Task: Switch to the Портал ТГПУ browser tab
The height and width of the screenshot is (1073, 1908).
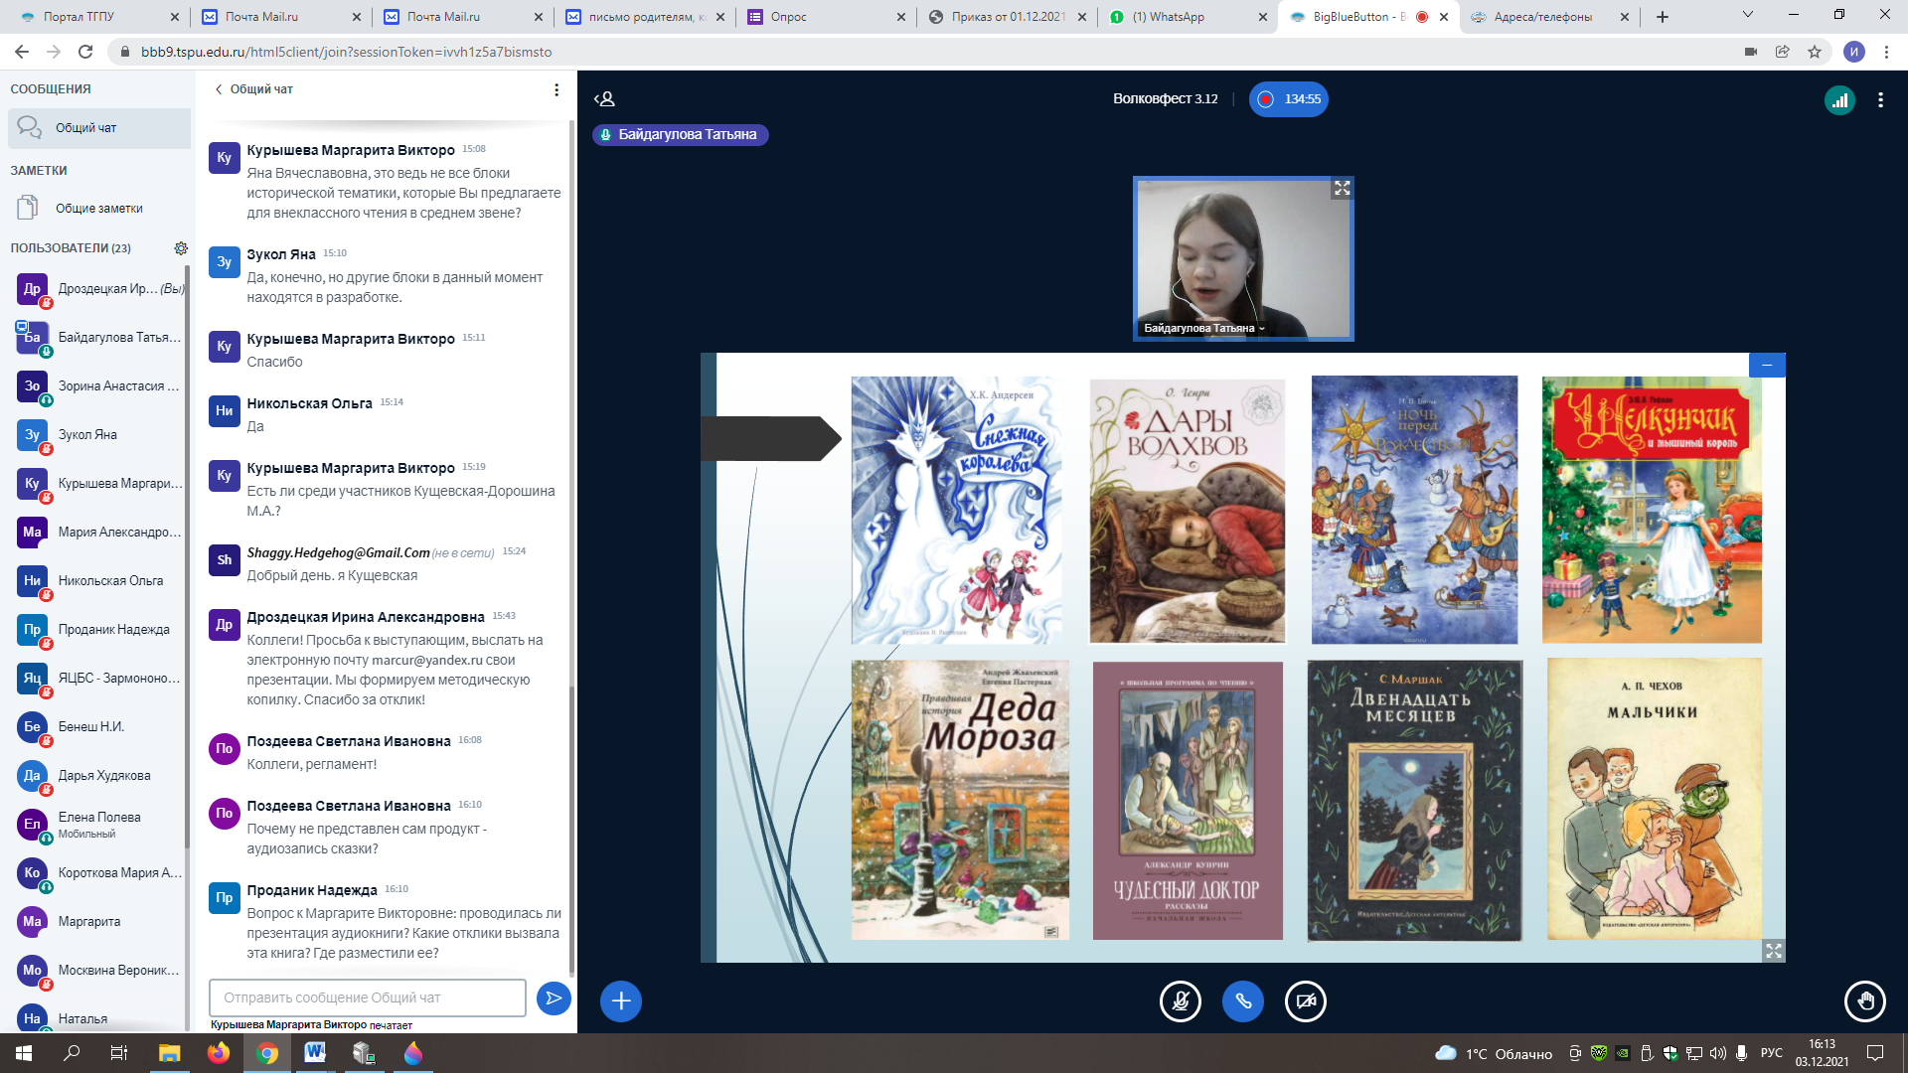Action: coord(97,17)
